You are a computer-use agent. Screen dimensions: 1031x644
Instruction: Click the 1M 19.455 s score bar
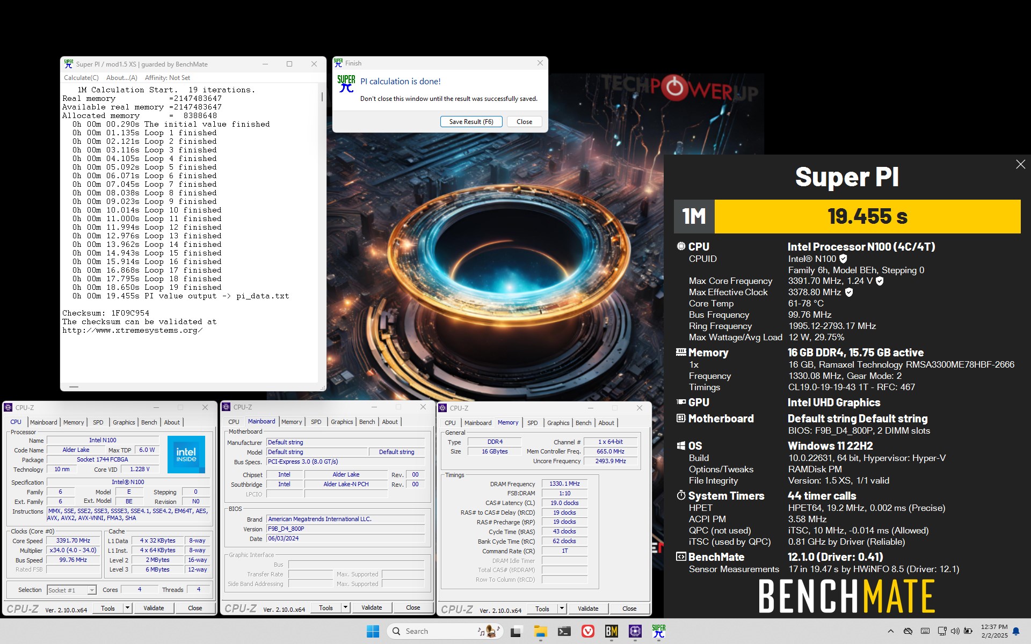coord(847,216)
